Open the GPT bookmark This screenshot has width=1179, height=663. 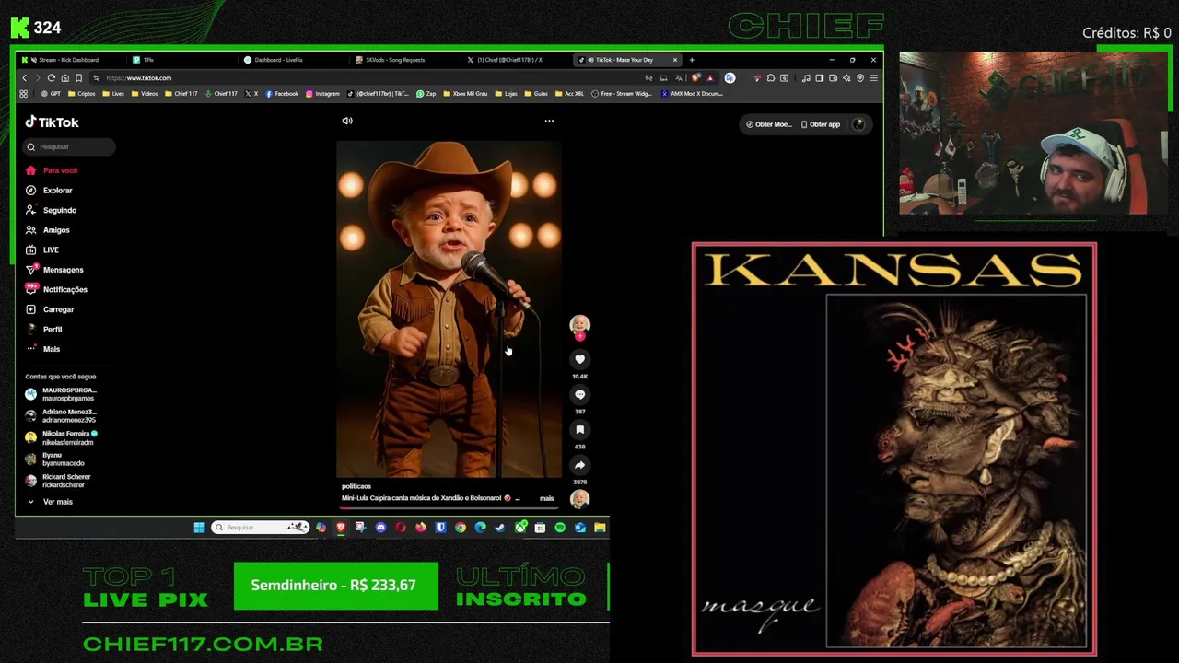click(x=51, y=94)
